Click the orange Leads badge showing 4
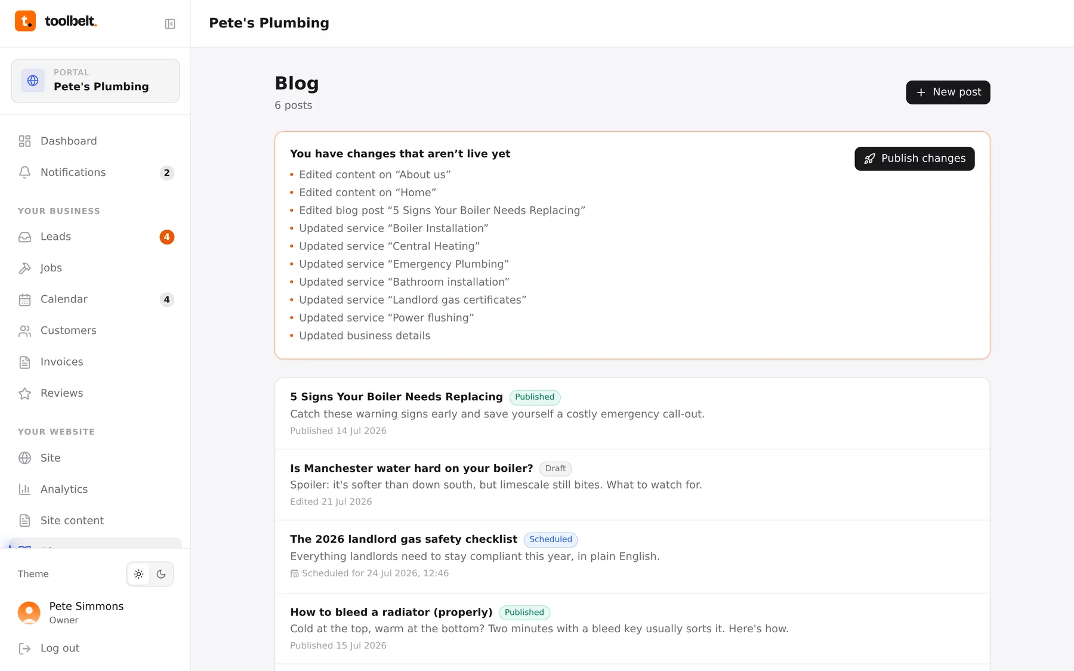The height and width of the screenshot is (671, 1074). 167,237
